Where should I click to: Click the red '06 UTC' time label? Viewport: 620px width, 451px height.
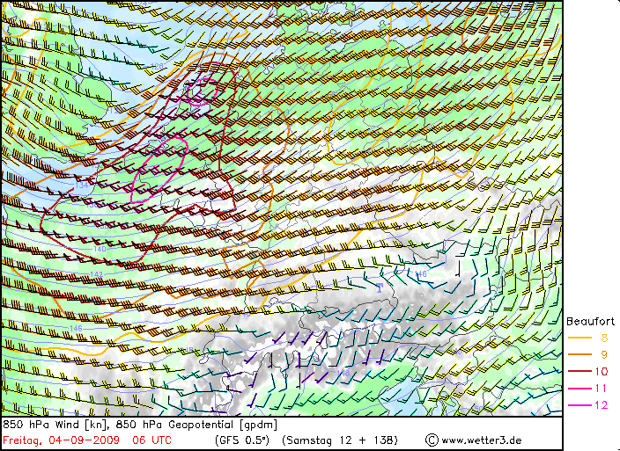click(151, 440)
